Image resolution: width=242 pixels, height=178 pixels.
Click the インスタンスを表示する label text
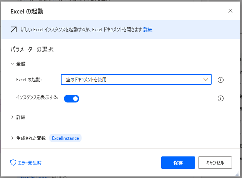coord(37,97)
